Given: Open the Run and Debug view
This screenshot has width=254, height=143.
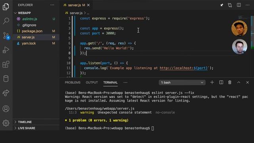Looking at the screenshot, I should pos(6,50).
